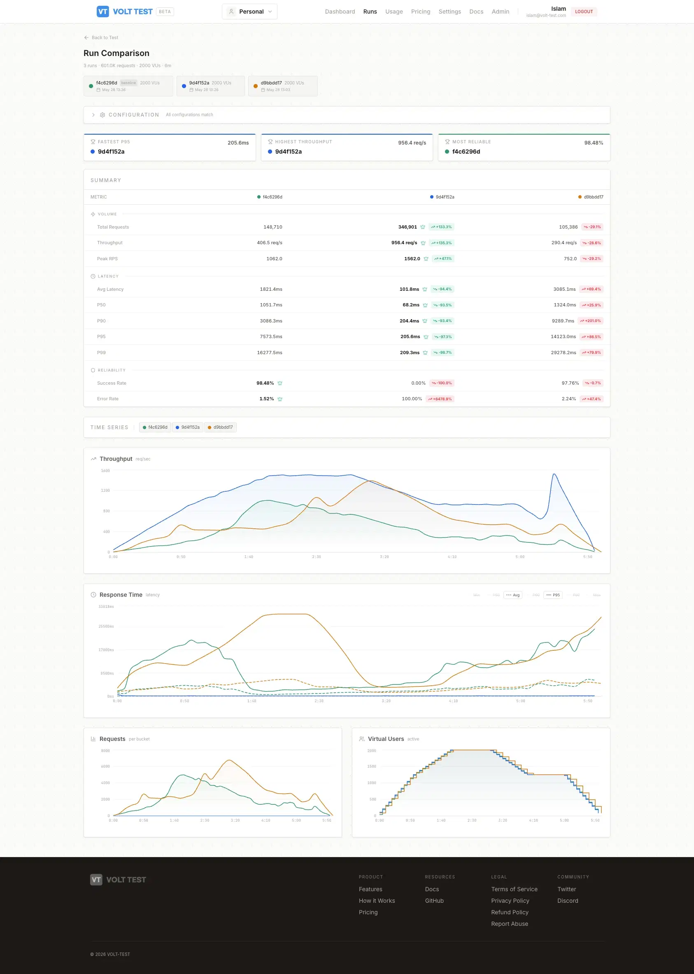
Task: Click calendar icon on f4c6296d run card
Action: tap(98, 90)
